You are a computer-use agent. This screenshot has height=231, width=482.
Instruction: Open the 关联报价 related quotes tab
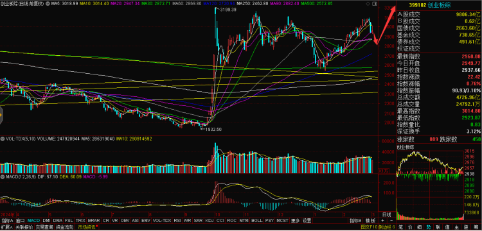[x=24, y=227]
